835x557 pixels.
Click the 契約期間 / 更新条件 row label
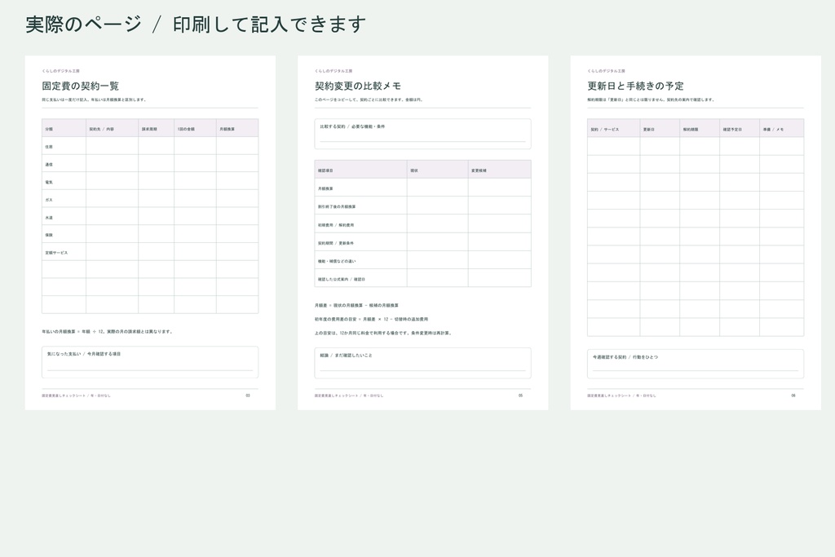pyautogui.click(x=335, y=243)
